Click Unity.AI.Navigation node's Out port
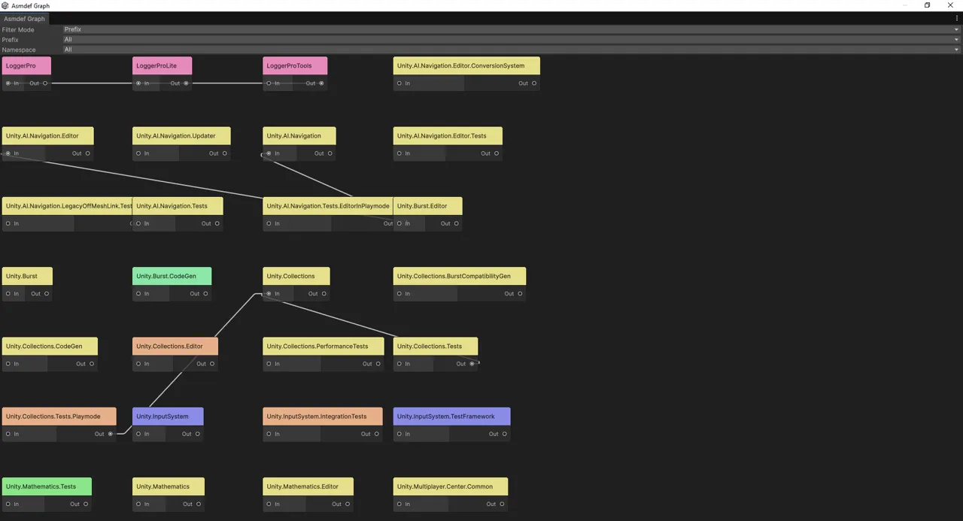The height and width of the screenshot is (521, 963). (330, 153)
